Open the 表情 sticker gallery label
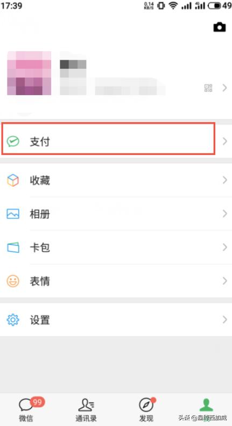Image resolution: width=232 pixels, height=426 pixels. 40,281
